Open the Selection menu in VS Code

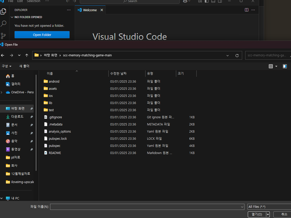(x=33, y=1)
